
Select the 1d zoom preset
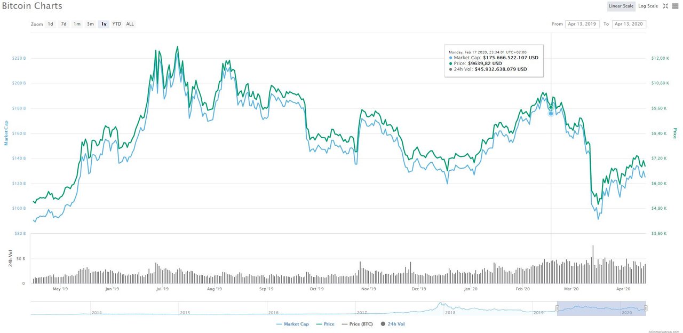[50, 24]
